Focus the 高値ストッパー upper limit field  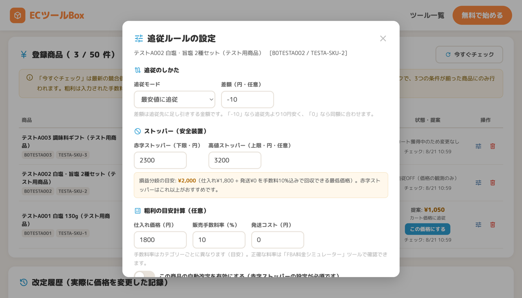235,160
